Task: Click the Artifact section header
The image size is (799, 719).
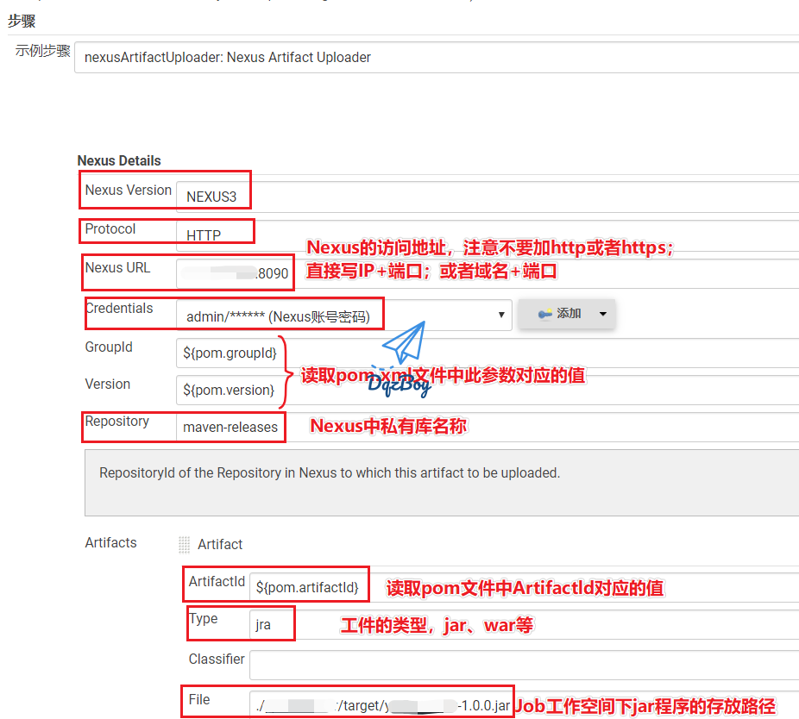Action: [x=220, y=544]
